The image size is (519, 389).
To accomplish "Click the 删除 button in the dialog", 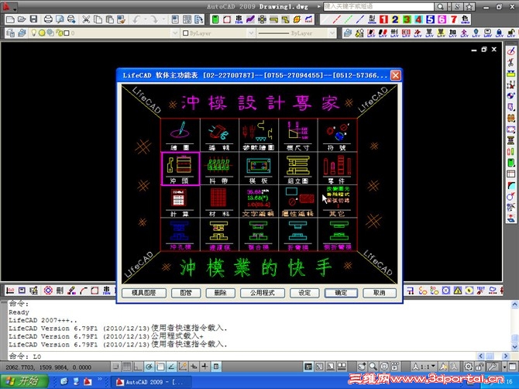I will [220, 293].
